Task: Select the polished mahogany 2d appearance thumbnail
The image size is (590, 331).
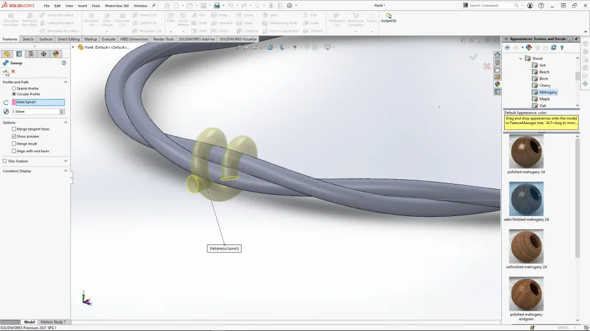Action: pyautogui.click(x=526, y=151)
